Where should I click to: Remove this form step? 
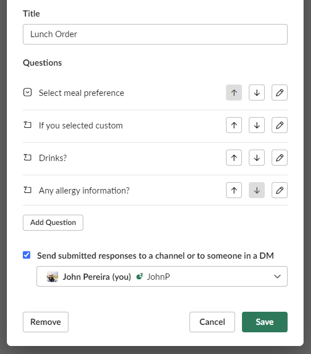point(45,322)
